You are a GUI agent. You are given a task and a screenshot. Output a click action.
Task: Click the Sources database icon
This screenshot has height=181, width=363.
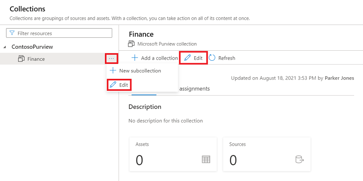click(x=299, y=159)
